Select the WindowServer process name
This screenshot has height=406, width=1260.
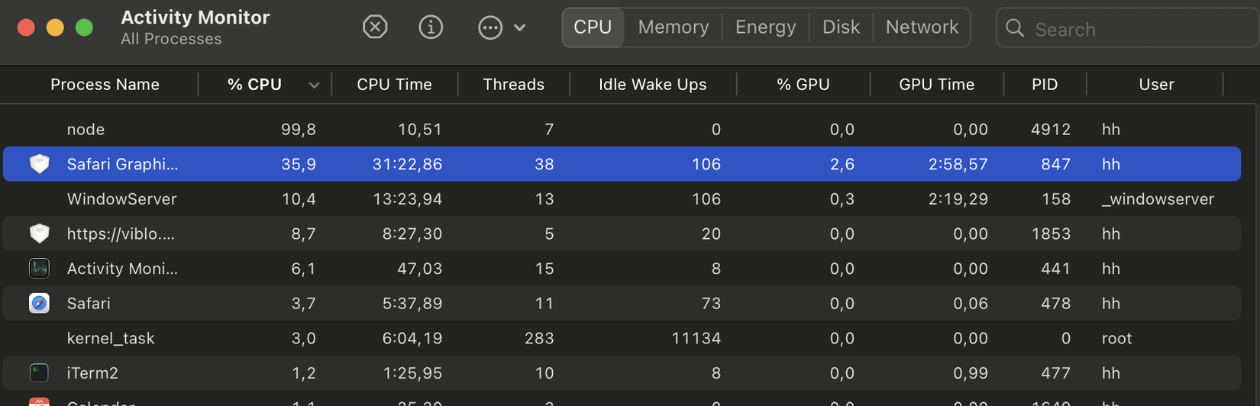[x=121, y=199]
